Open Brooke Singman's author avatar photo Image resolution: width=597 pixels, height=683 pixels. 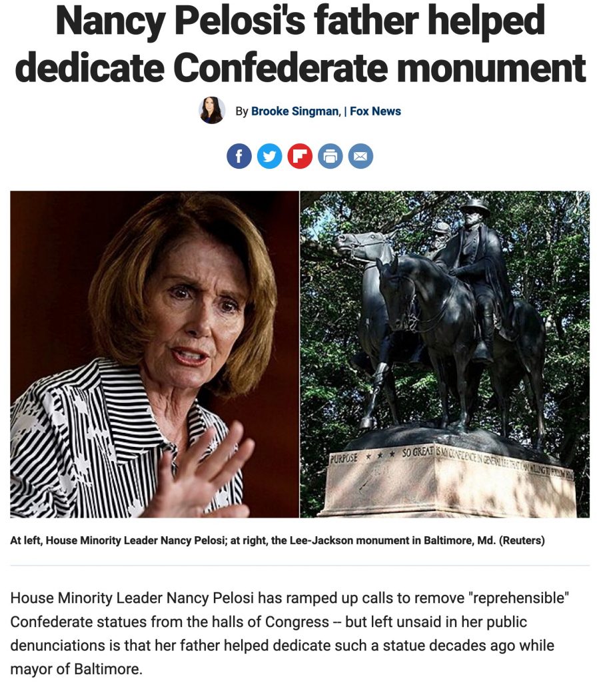(x=212, y=110)
